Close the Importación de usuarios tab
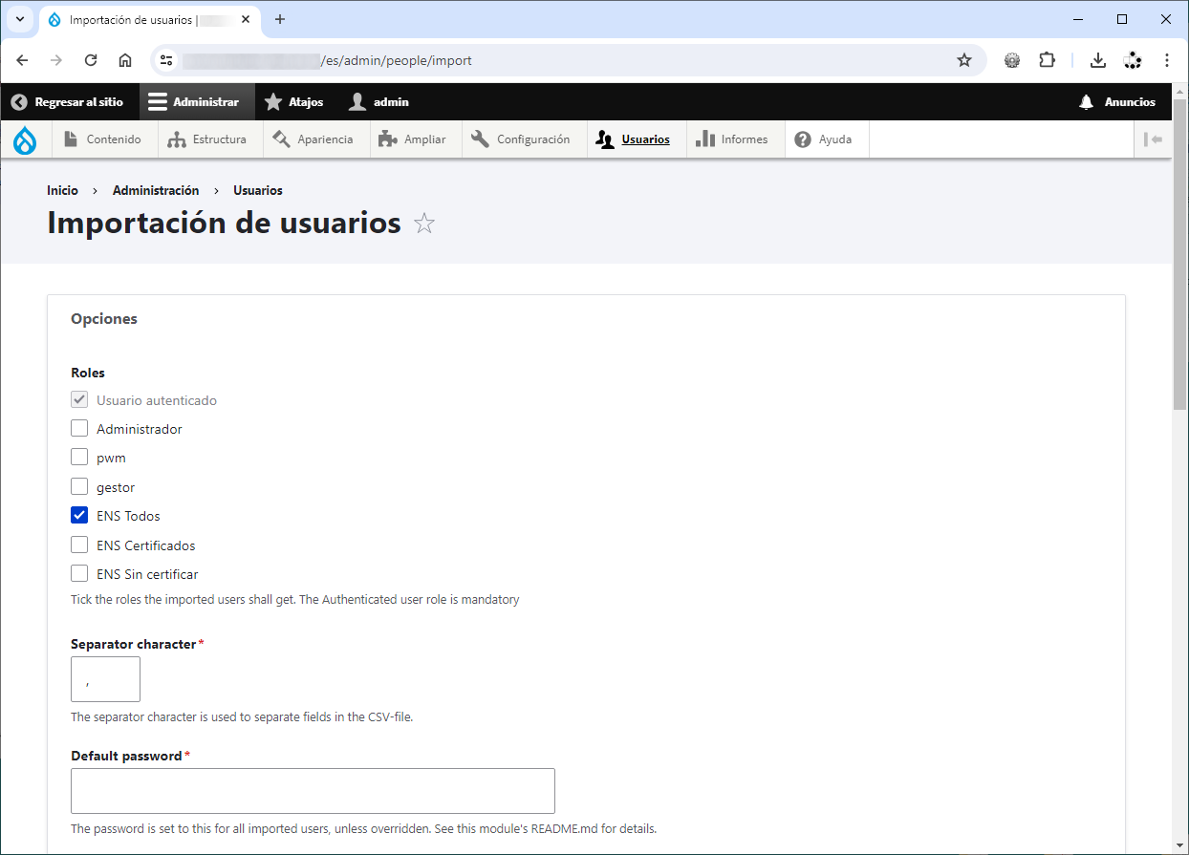Screen dimensions: 1189x855 click(246, 19)
